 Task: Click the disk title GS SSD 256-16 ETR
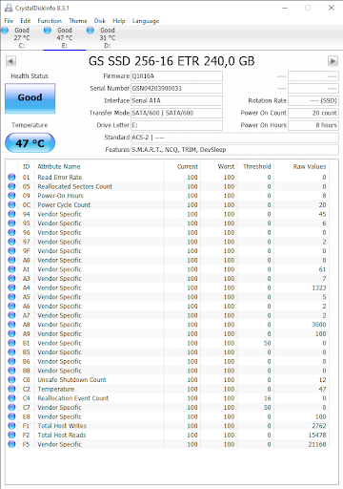(x=171, y=61)
